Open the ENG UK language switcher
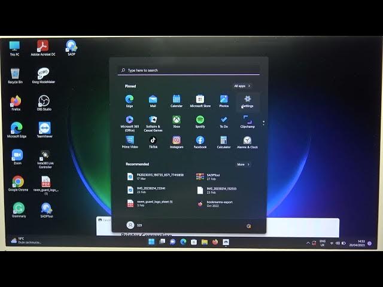This screenshot has height=287, width=383. [323, 243]
